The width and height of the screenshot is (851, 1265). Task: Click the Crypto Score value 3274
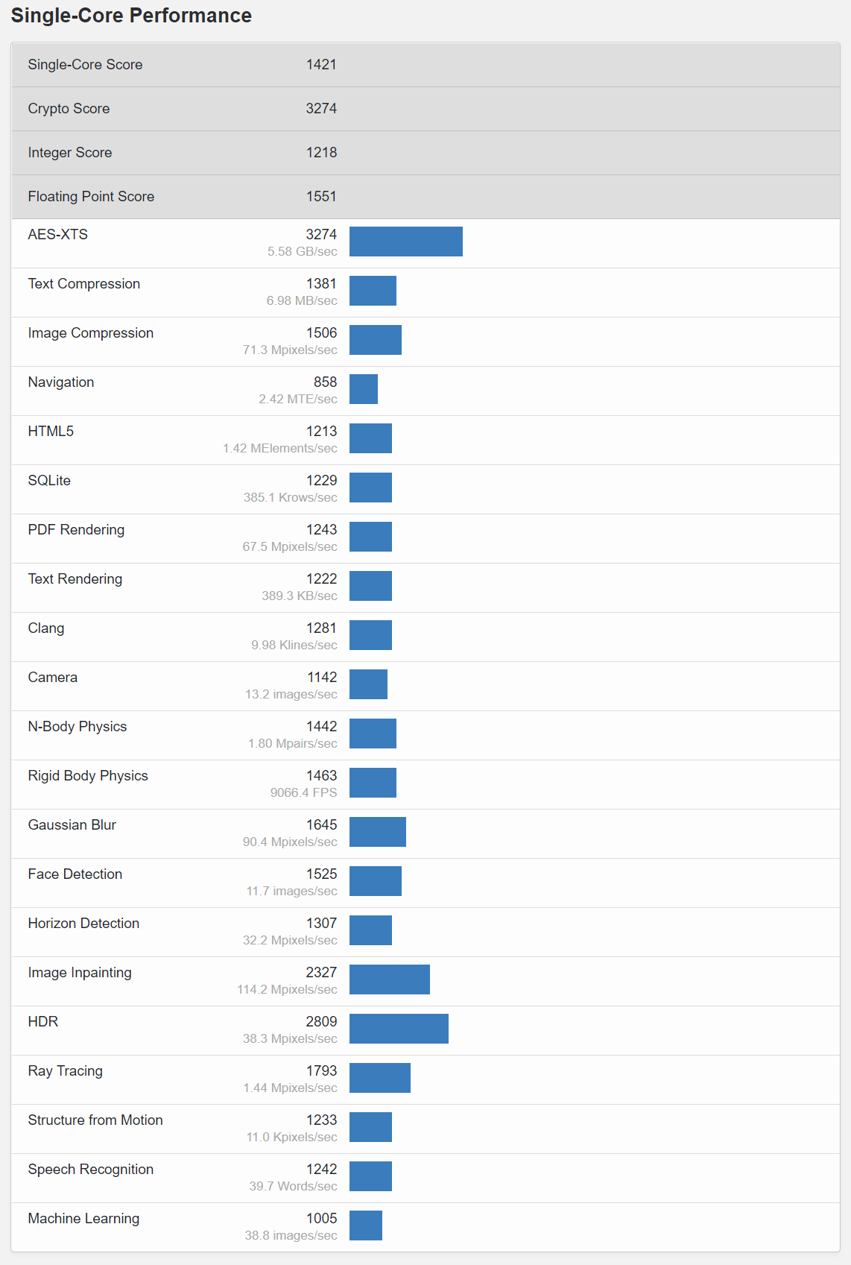(x=321, y=109)
